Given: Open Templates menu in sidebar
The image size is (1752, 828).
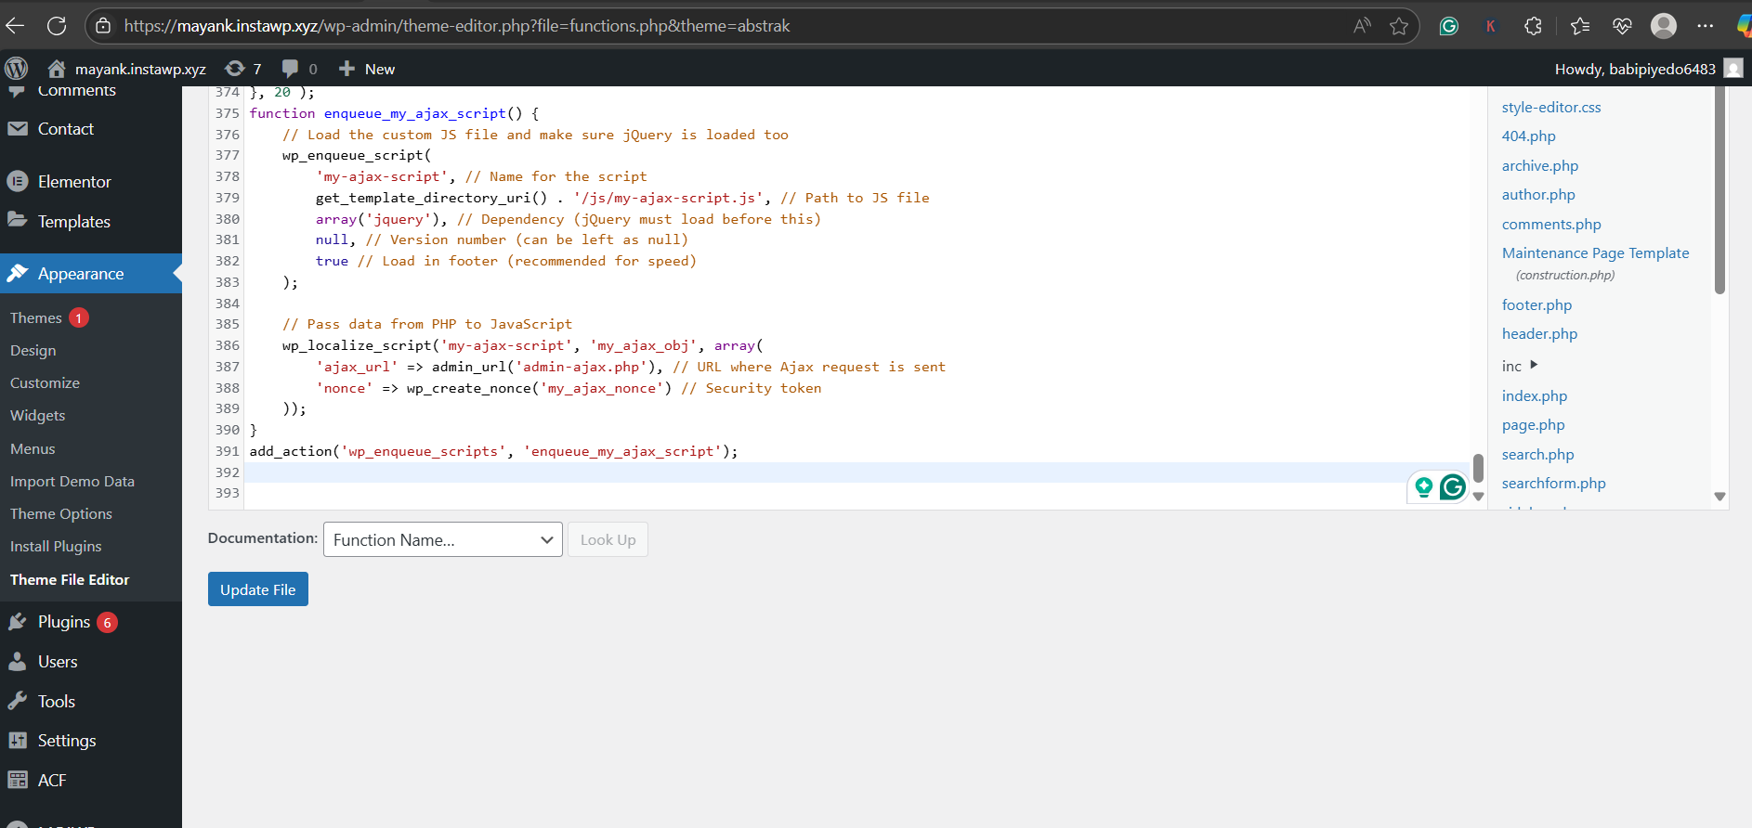Looking at the screenshot, I should [x=91, y=222].
